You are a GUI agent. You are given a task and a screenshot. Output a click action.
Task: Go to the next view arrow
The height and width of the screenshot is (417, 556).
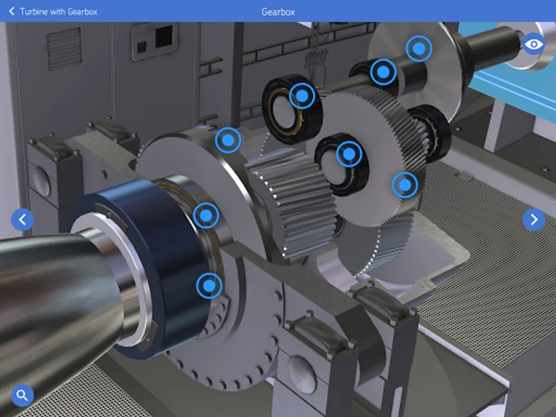[534, 219]
